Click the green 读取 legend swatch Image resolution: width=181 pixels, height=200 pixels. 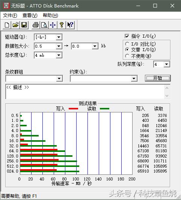pyautogui.click(x=104, y=109)
